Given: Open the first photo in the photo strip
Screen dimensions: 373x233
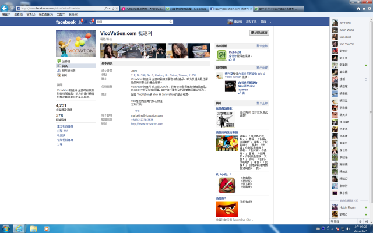Looking at the screenshot, I should [x=111, y=51].
